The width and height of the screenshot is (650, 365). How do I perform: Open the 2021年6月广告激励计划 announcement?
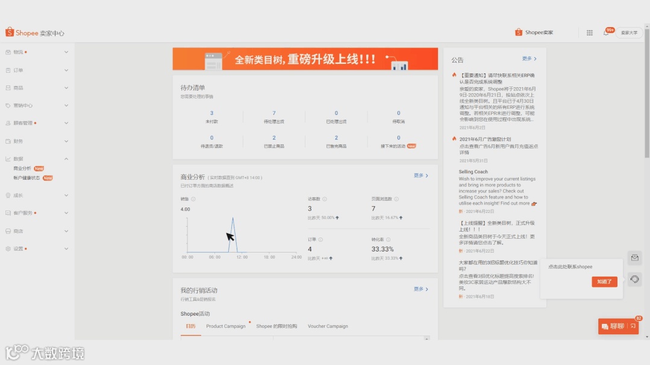tap(485, 140)
